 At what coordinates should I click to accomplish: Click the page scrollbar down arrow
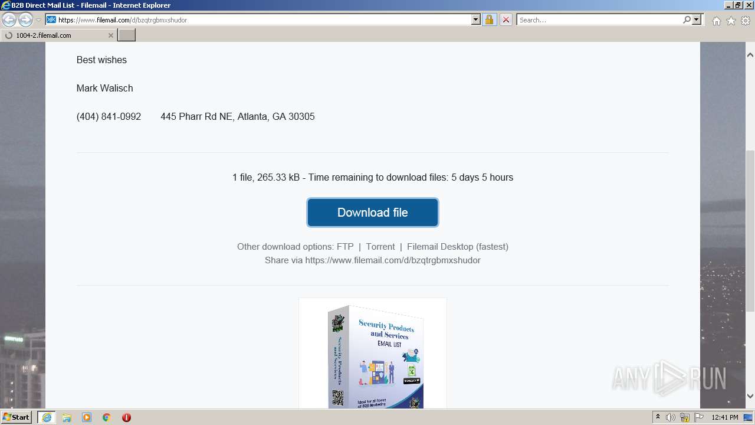750,396
